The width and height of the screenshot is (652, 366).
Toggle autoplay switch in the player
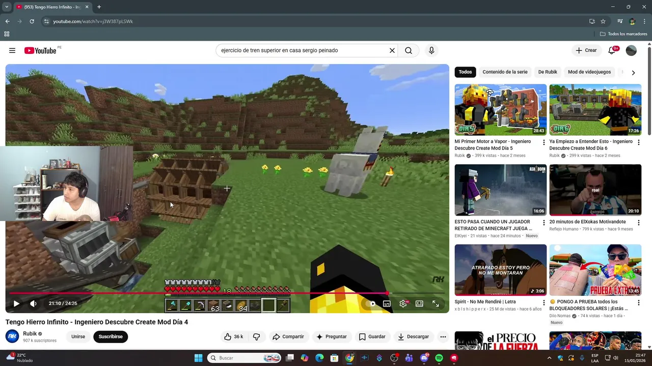pos(371,303)
